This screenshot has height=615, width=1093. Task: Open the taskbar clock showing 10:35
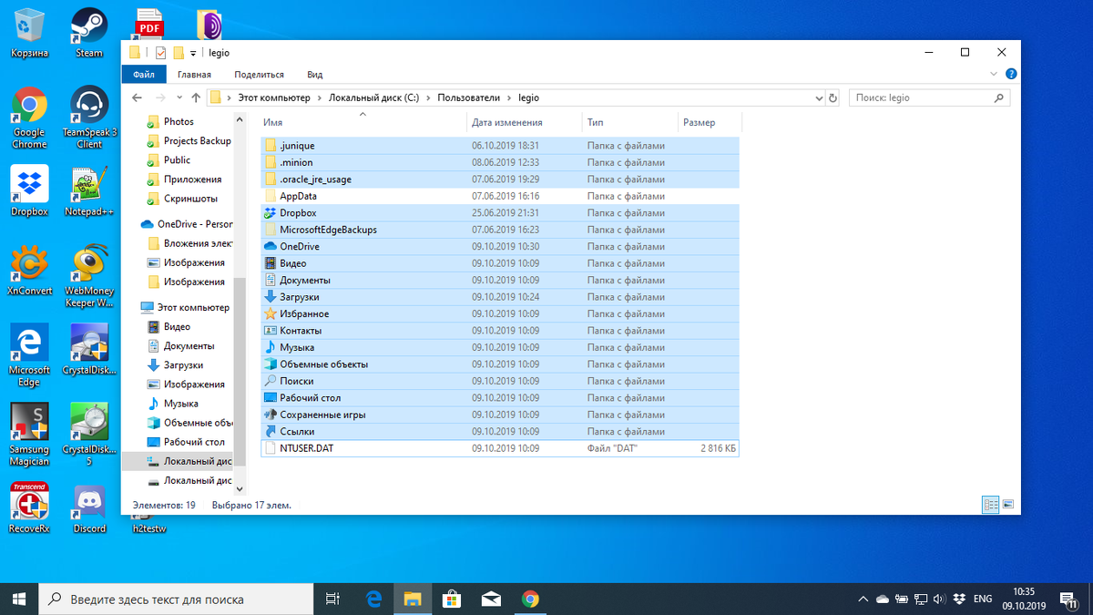(x=1024, y=599)
